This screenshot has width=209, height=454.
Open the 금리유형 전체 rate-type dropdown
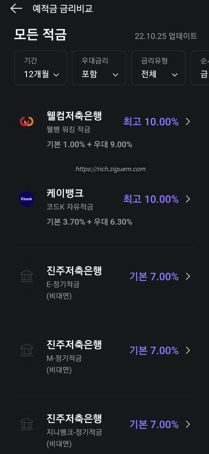coord(158,68)
